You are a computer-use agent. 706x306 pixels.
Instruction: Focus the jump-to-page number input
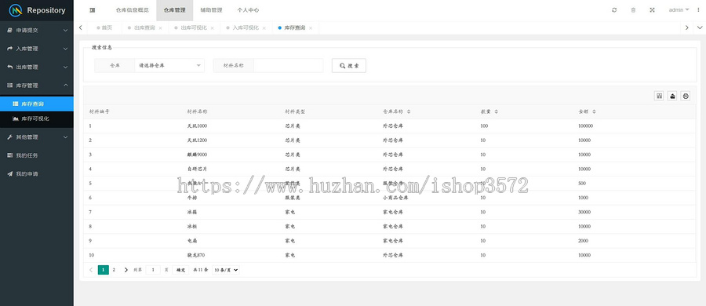point(153,270)
